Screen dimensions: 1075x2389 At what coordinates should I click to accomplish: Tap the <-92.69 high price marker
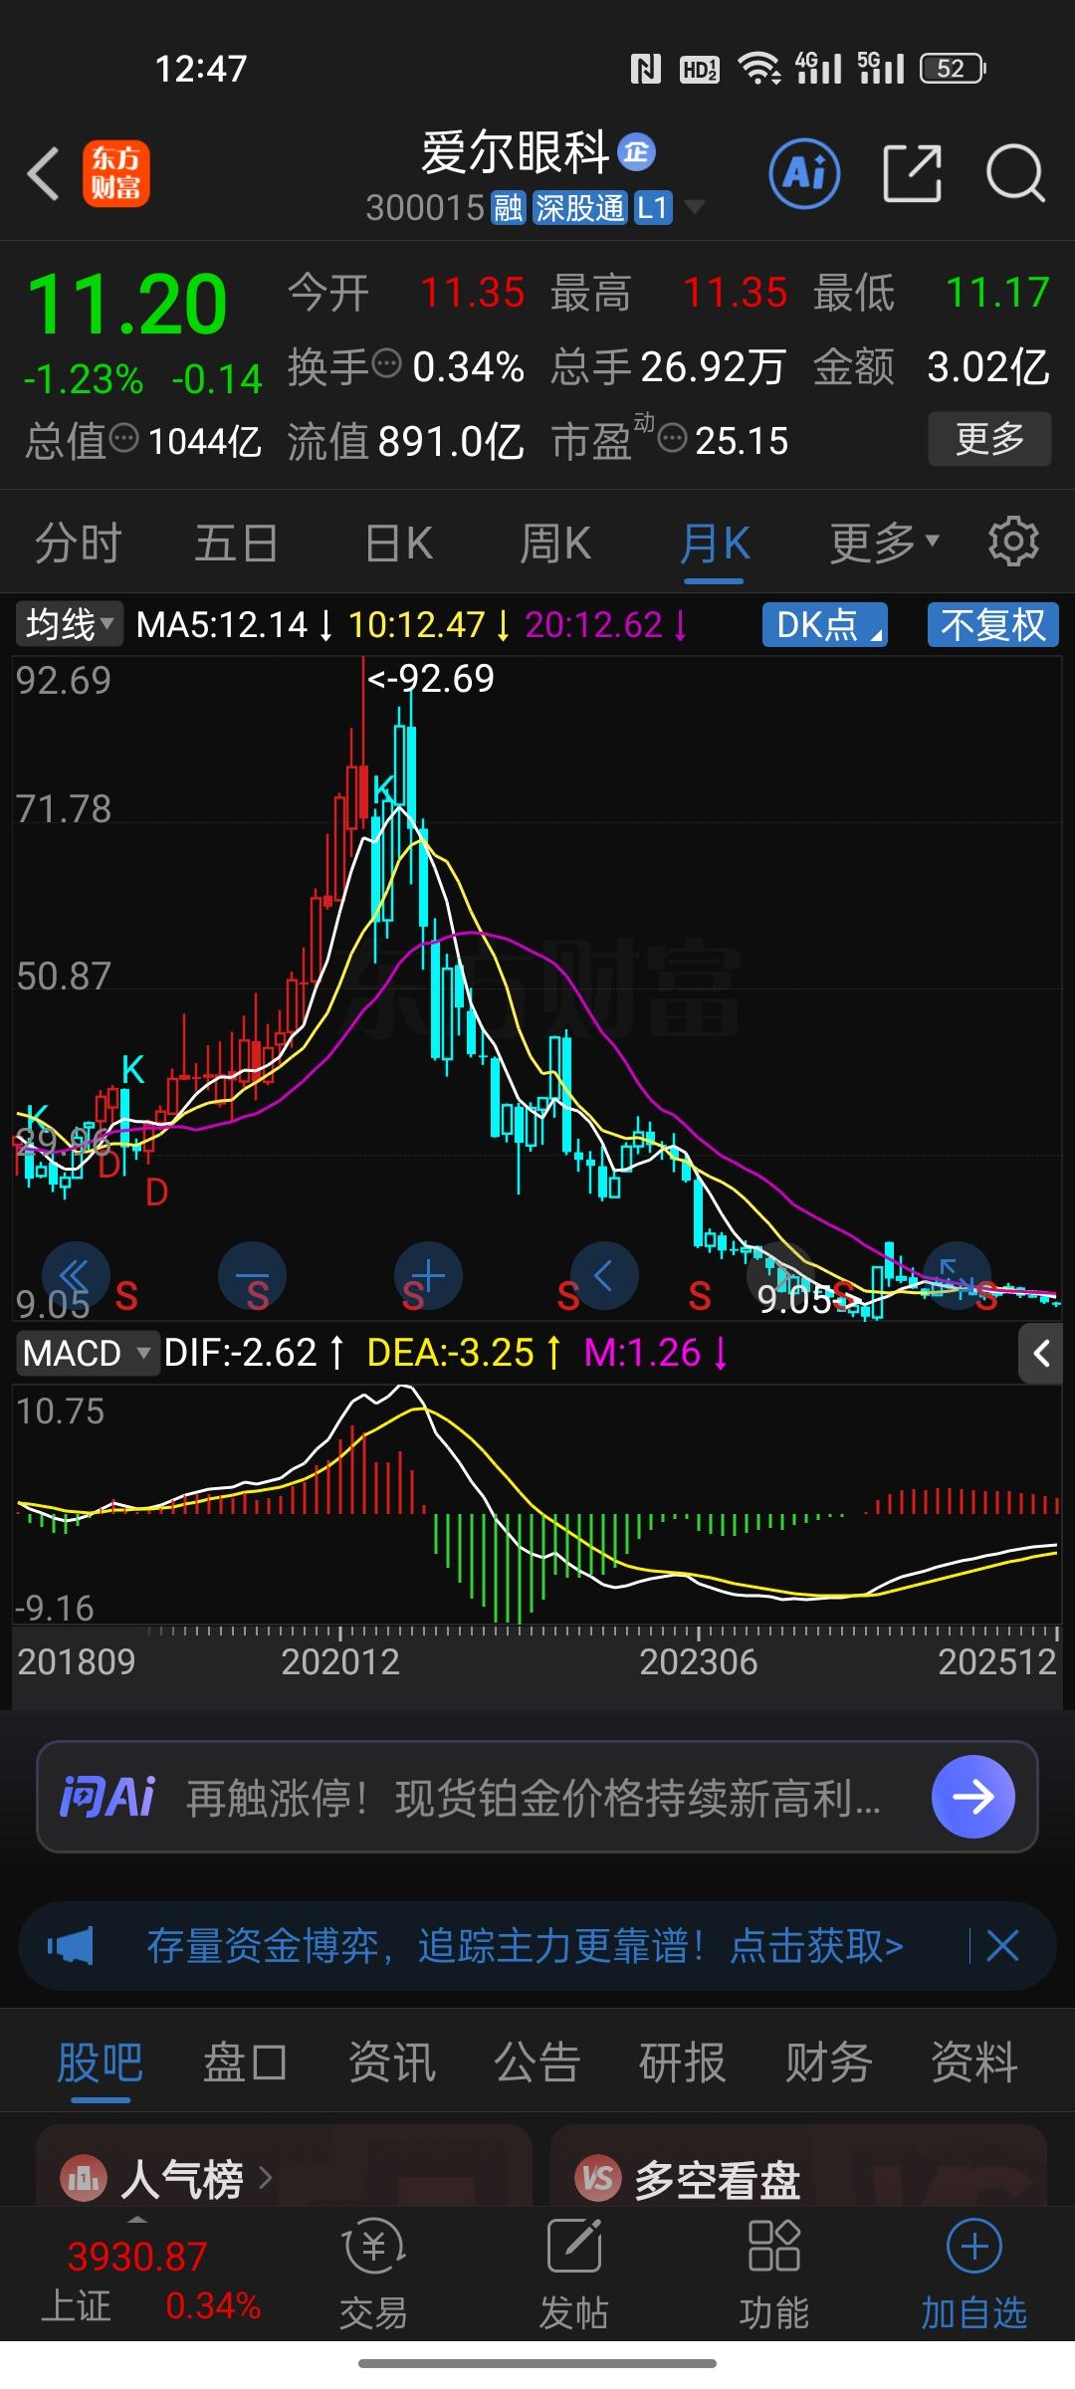[x=431, y=679]
